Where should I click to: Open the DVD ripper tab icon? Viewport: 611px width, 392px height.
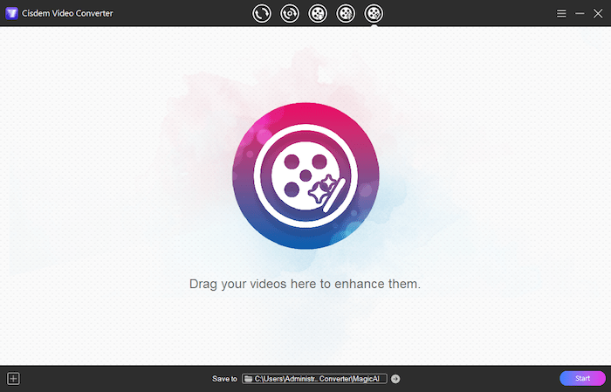point(290,13)
